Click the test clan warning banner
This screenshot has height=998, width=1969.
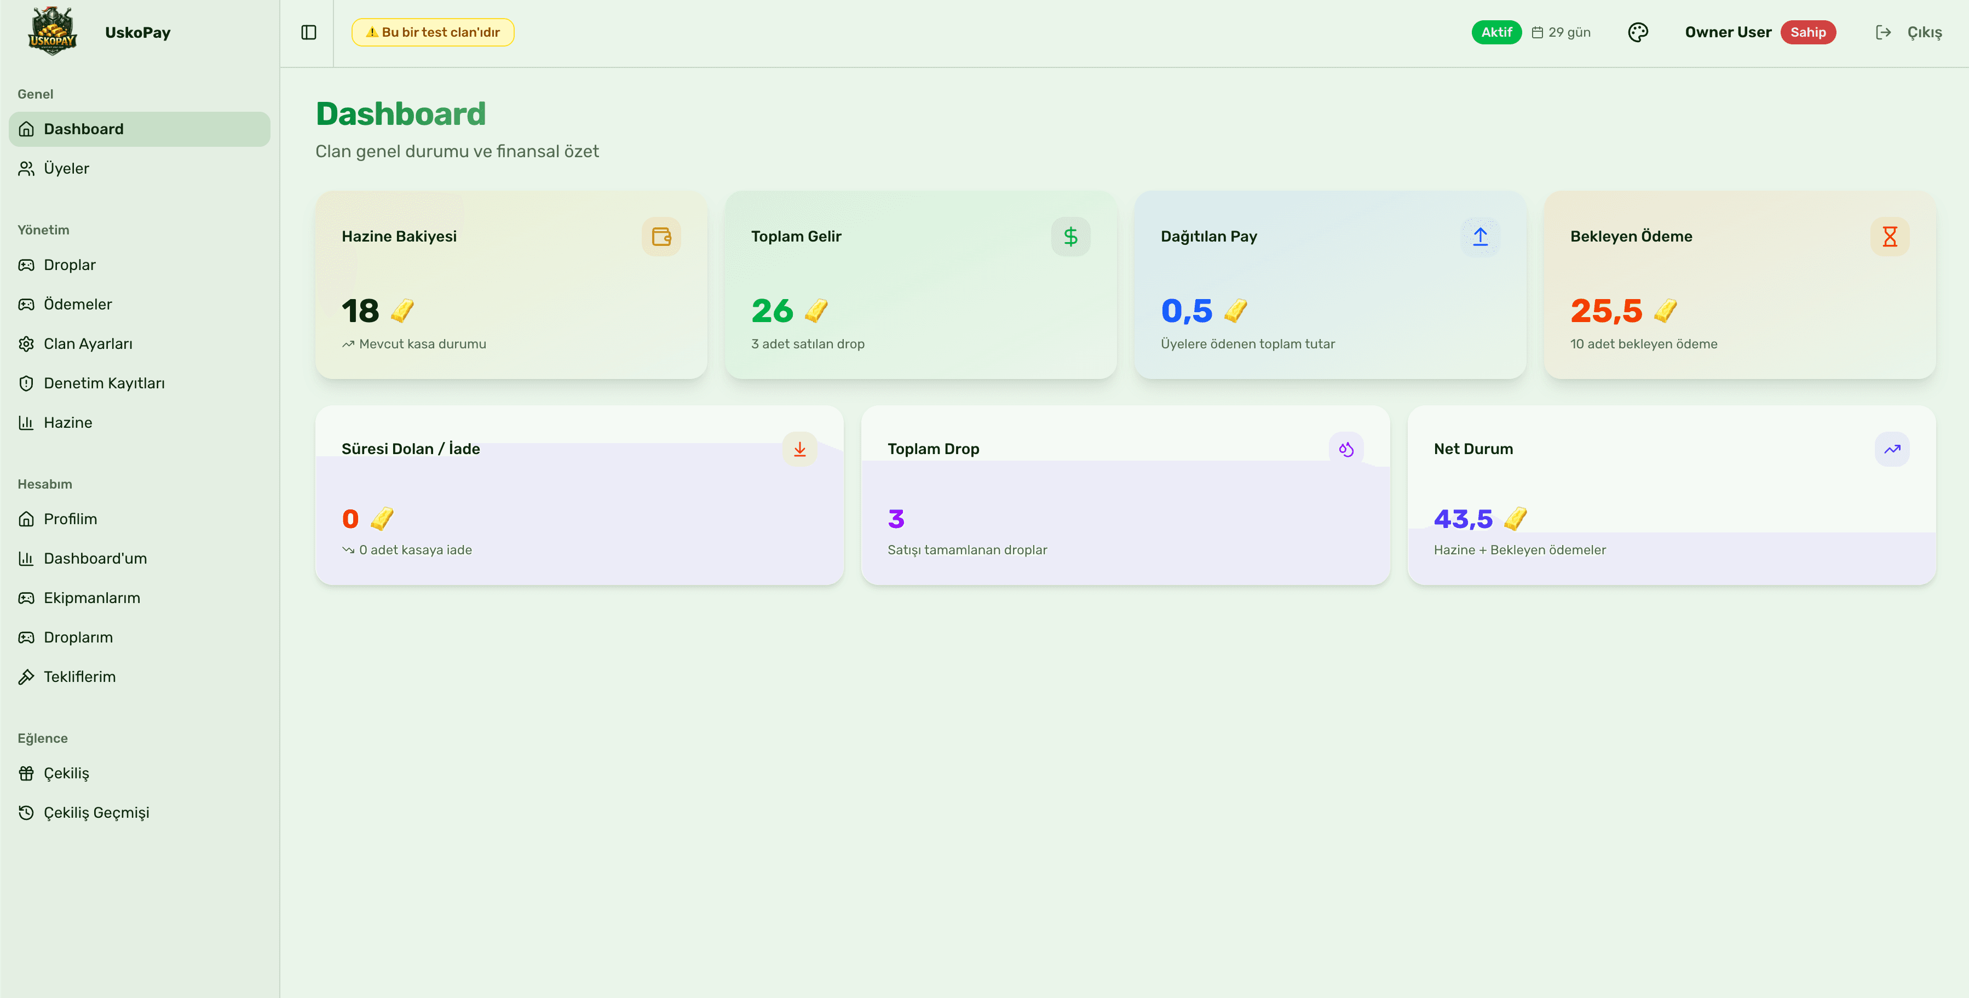click(x=433, y=32)
